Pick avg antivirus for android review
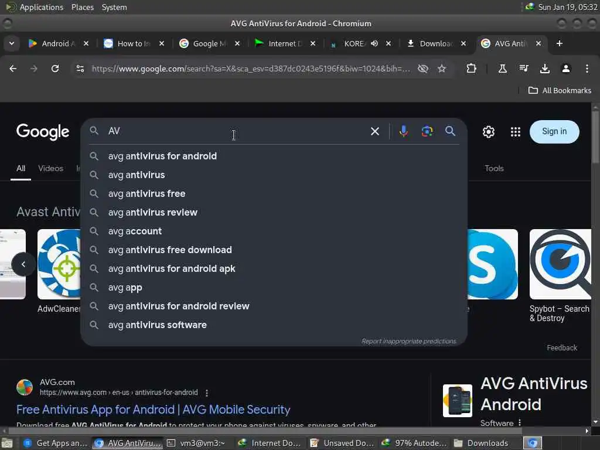The height and width of the screenshot is (450, 600). (x=274, y=306)
